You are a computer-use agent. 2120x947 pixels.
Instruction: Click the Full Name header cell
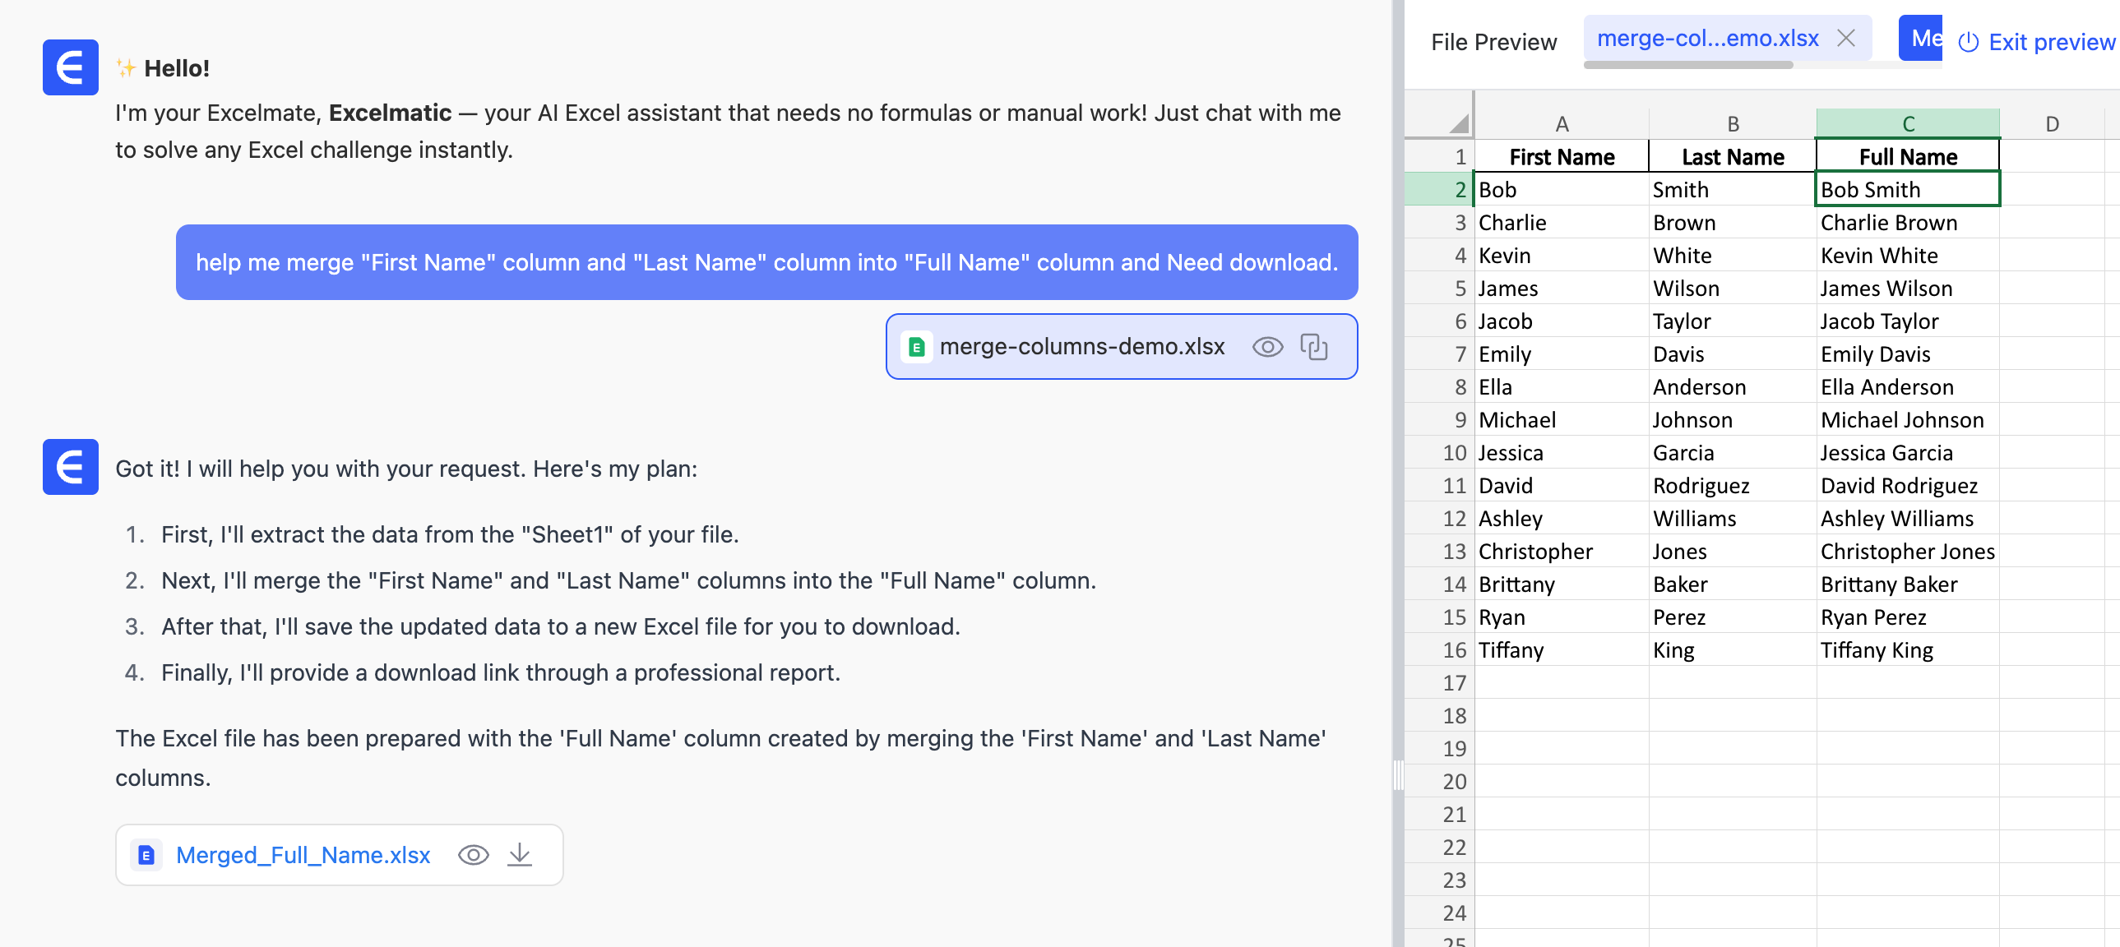(1907, 156)
